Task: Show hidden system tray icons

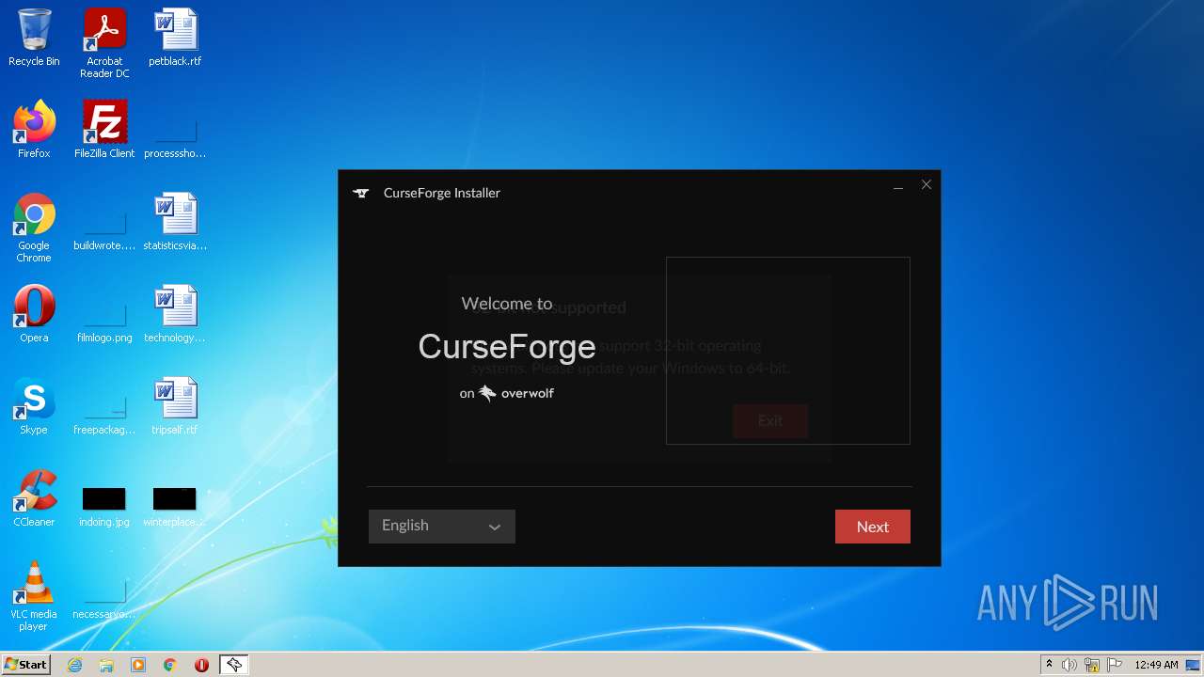Action: tap(1049, 665)
